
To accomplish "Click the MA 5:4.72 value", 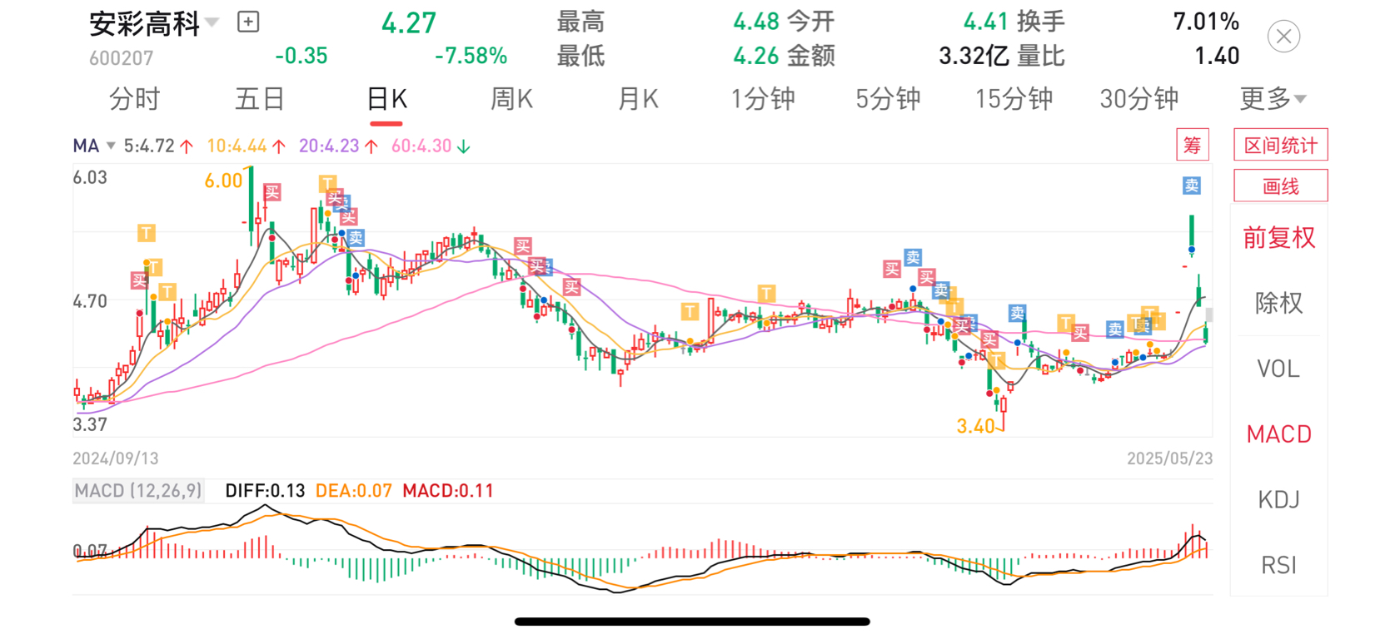I will pos(150,146).
